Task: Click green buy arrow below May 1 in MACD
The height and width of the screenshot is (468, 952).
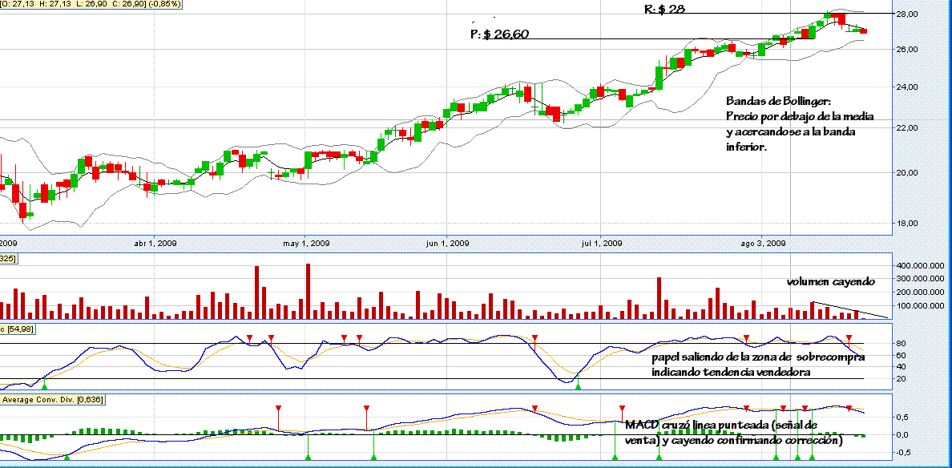Action: coord(308,457)
